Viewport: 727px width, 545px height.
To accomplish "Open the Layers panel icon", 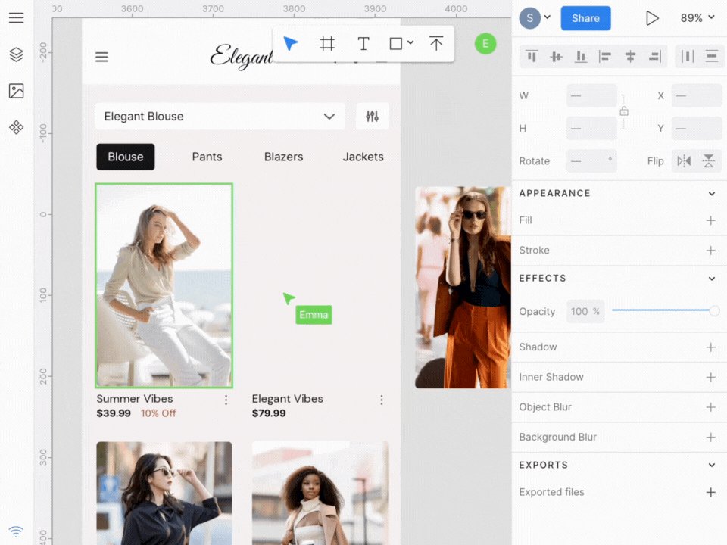I will [16, 54].
